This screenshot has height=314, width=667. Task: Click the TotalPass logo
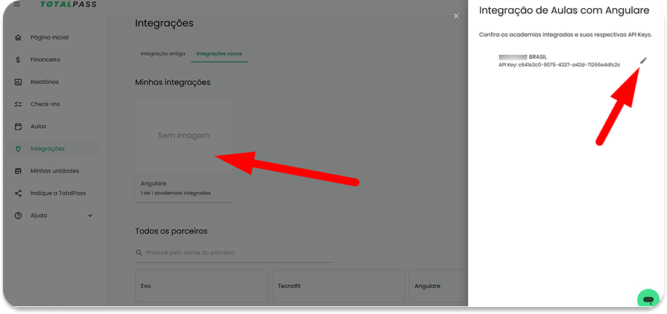(69, 4)
